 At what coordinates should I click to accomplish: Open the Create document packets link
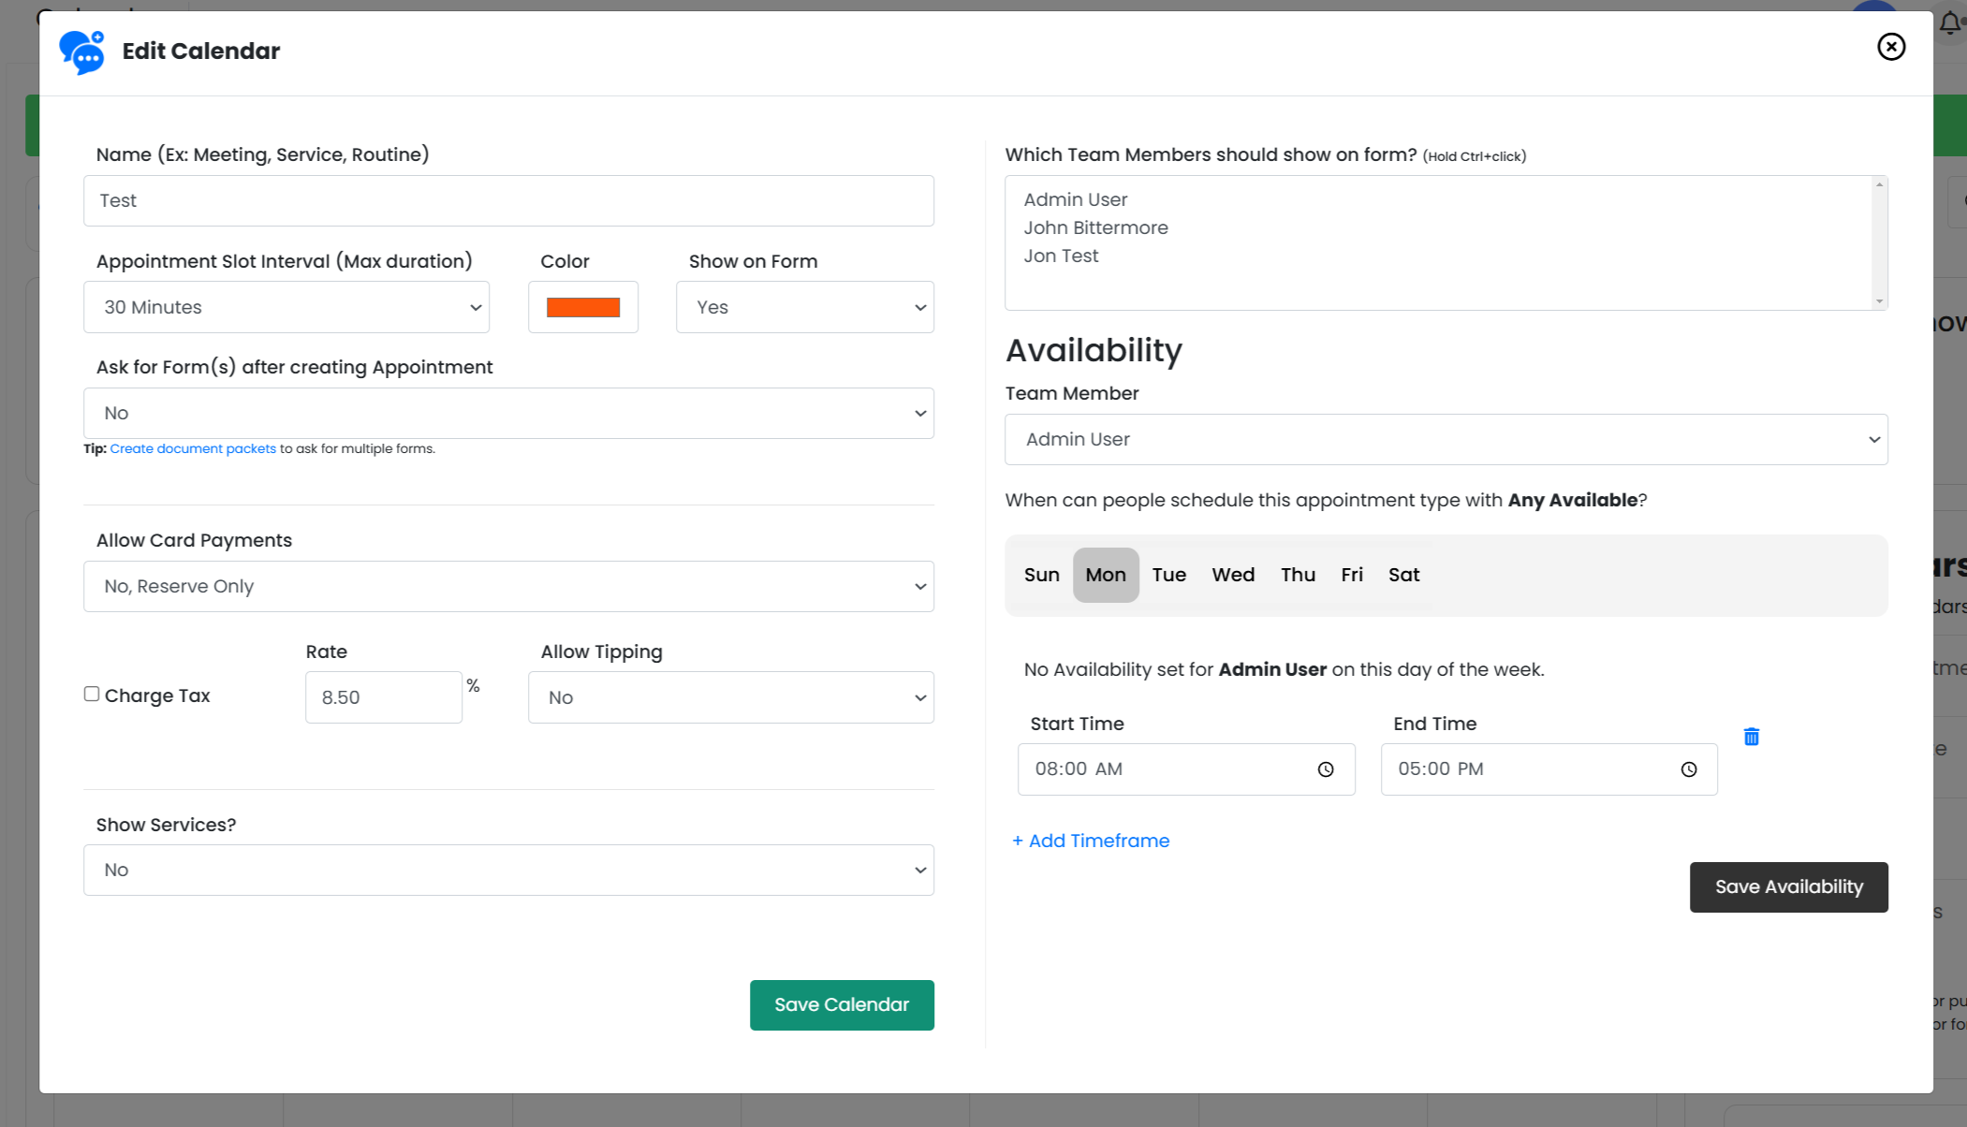pyautogui.click(x=193, y=448)
